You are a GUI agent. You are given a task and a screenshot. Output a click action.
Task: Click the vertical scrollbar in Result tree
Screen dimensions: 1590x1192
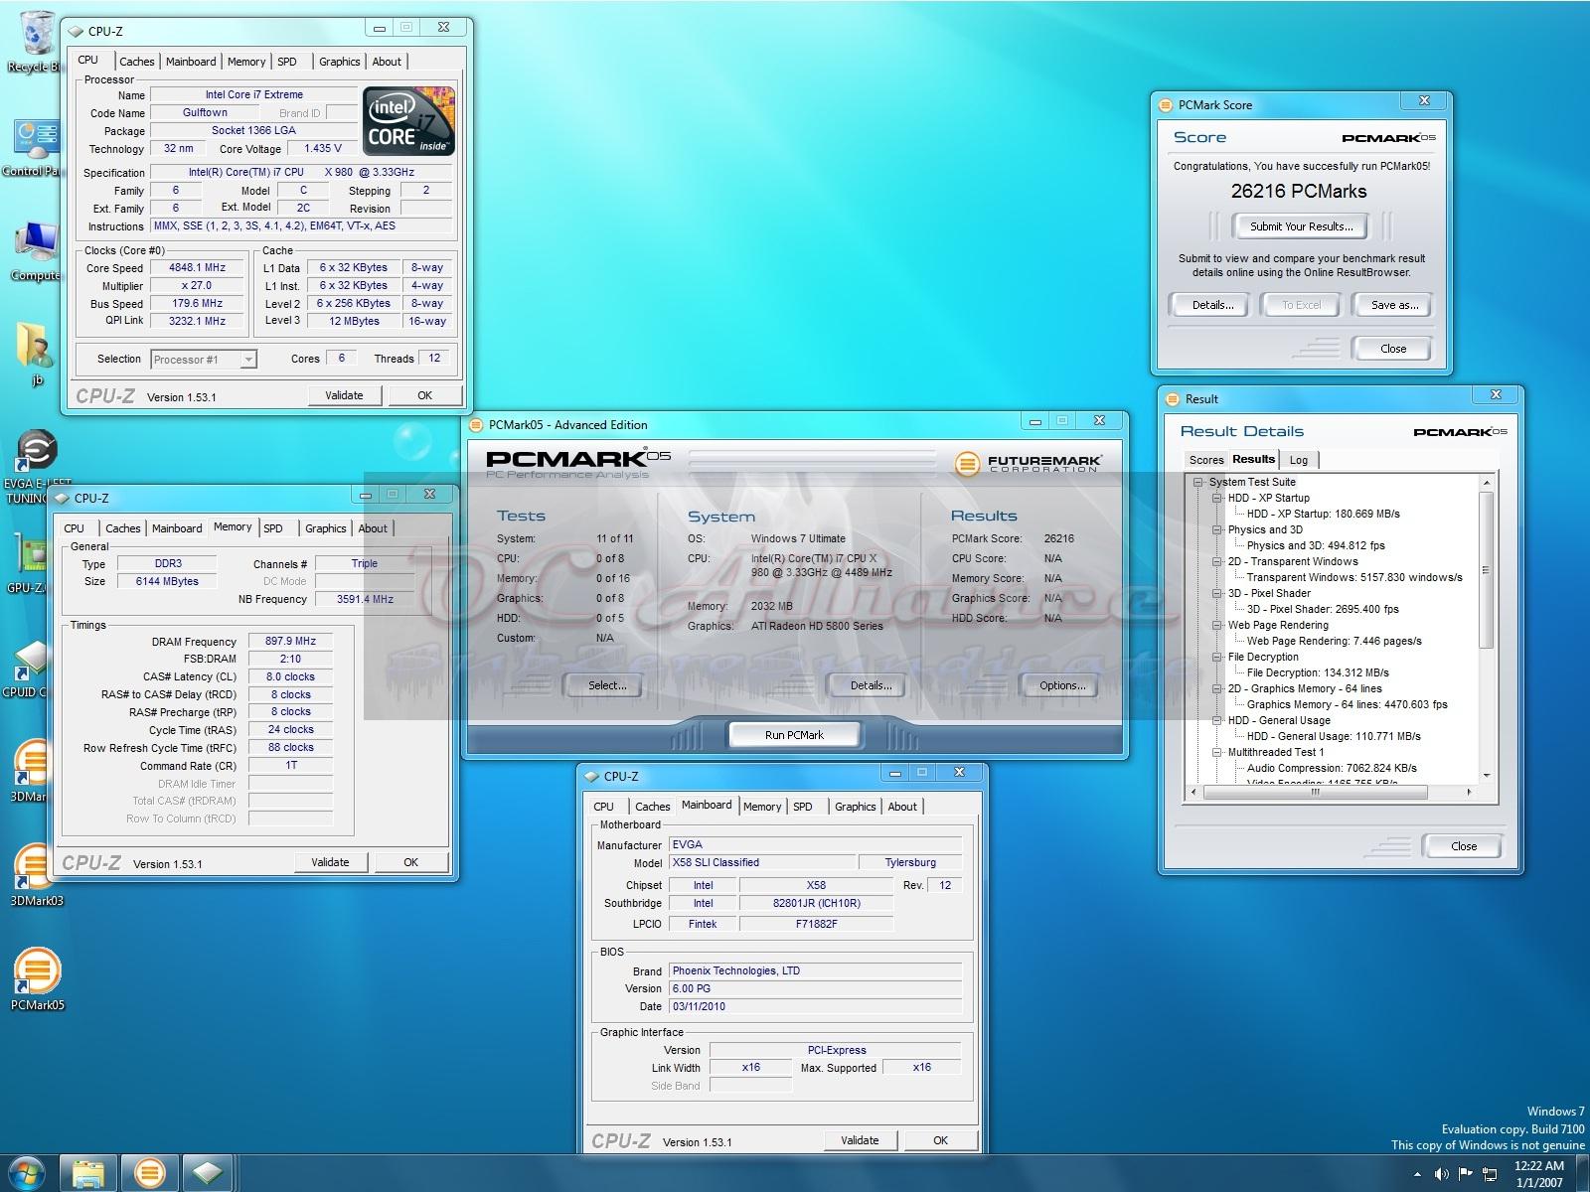click(x=1487, y=570)
